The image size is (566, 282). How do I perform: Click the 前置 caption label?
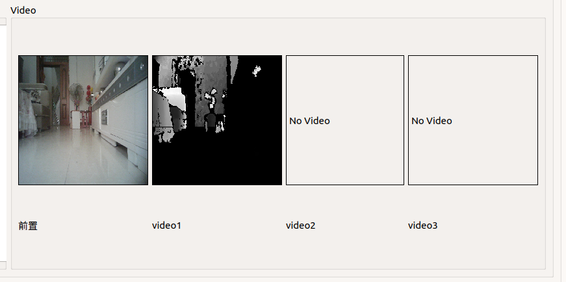pos(28,226)
